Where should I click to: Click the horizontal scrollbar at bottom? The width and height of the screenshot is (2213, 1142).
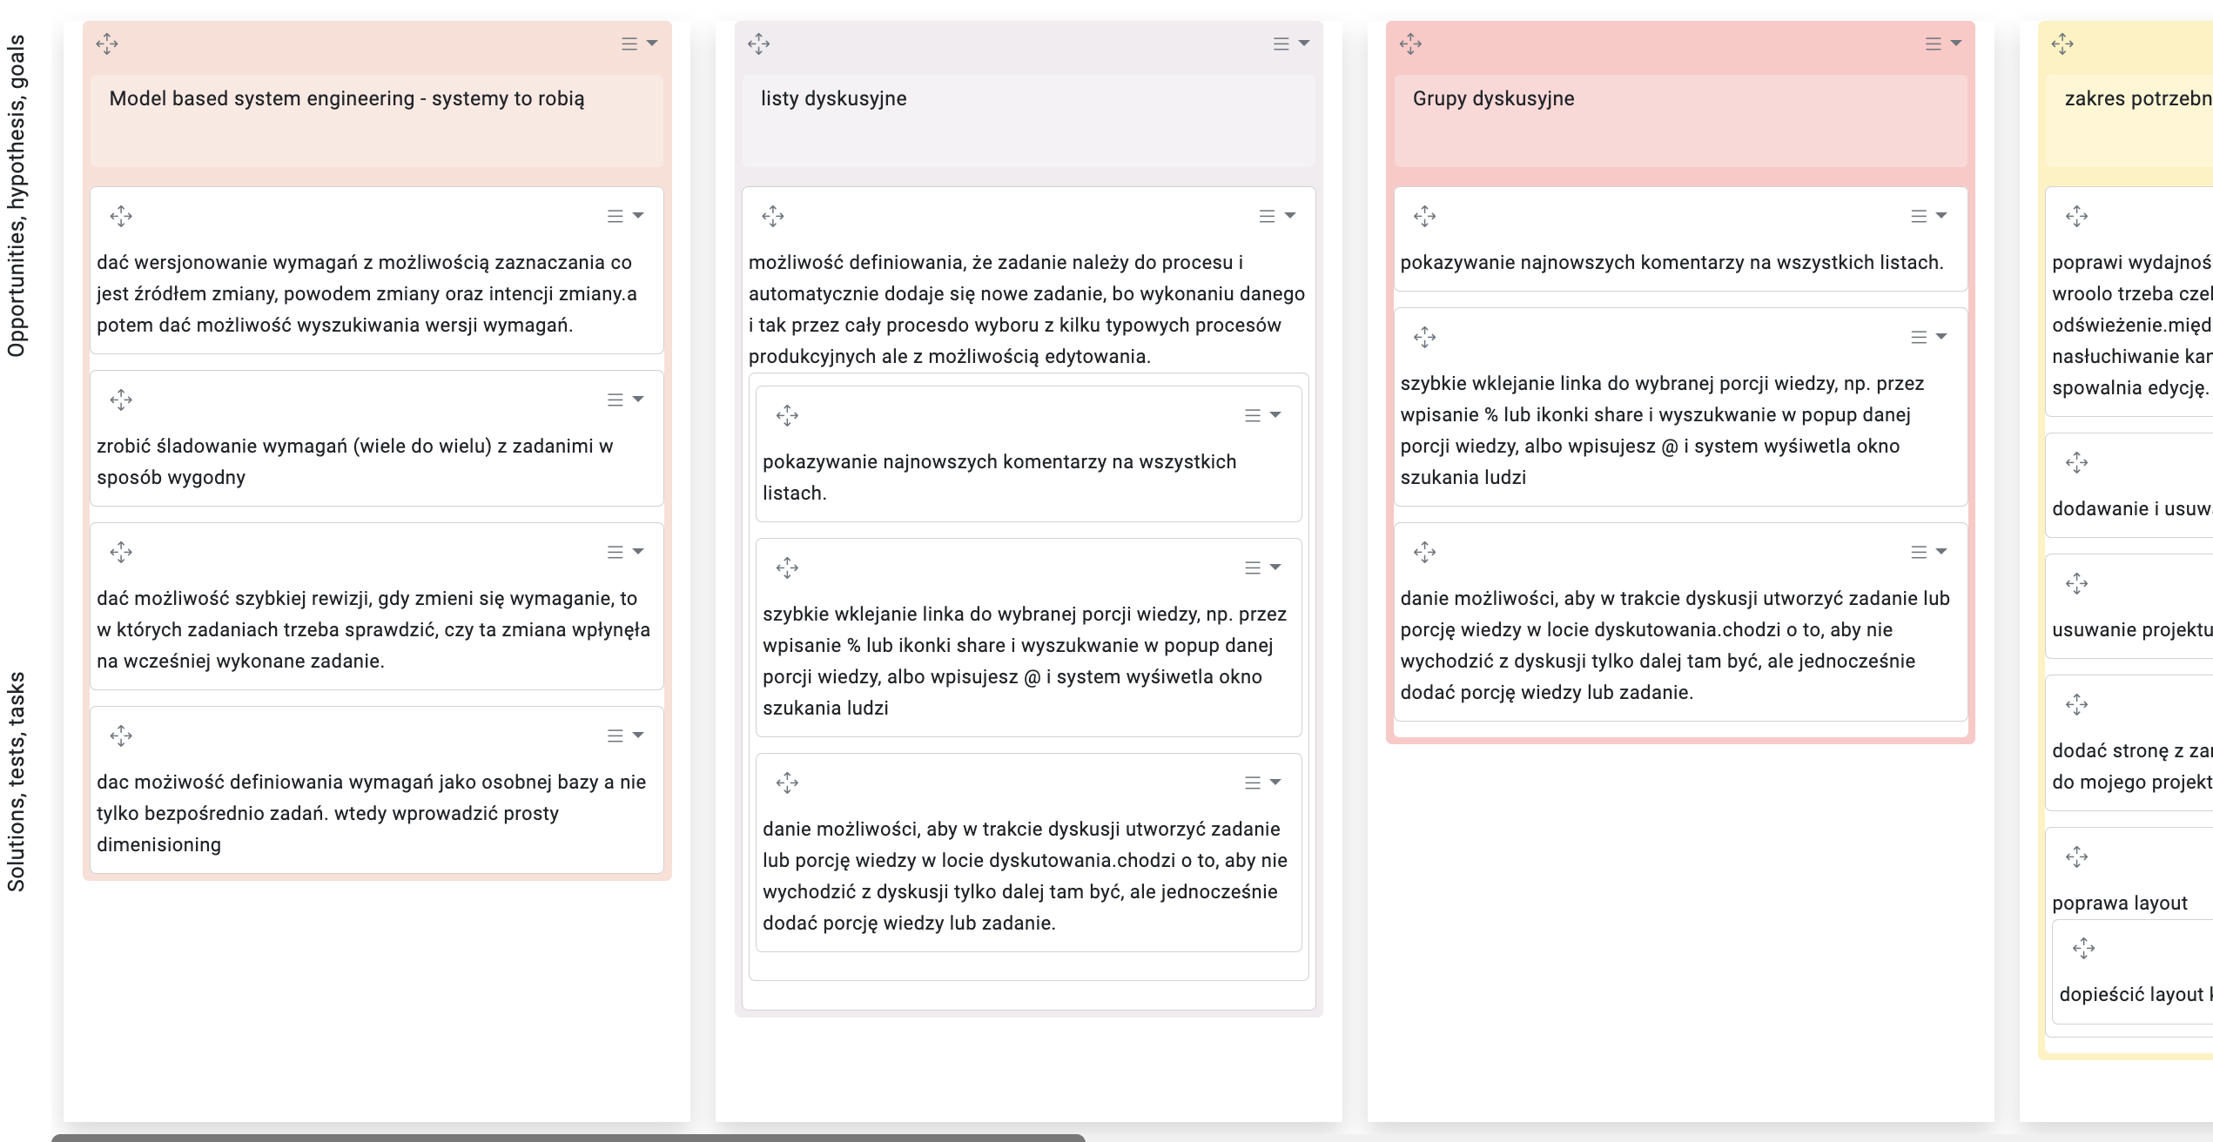(568, 1137)
